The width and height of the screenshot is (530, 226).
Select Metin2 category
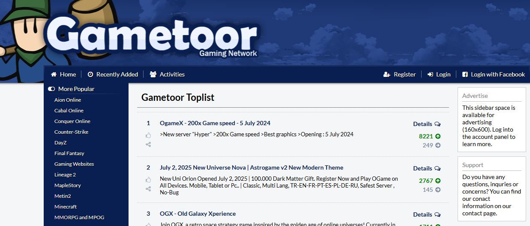click(x=63, y=196)
